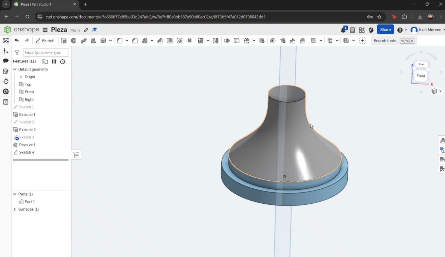Expand the Surfaces section
Image resolution: width=445 pixels, height=257 pixels.
[x=14, y=209]
